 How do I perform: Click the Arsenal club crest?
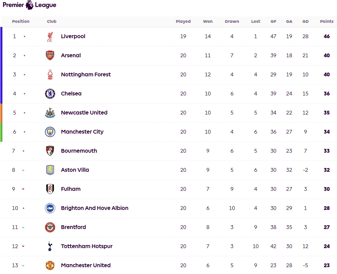(x=50, y=56)
